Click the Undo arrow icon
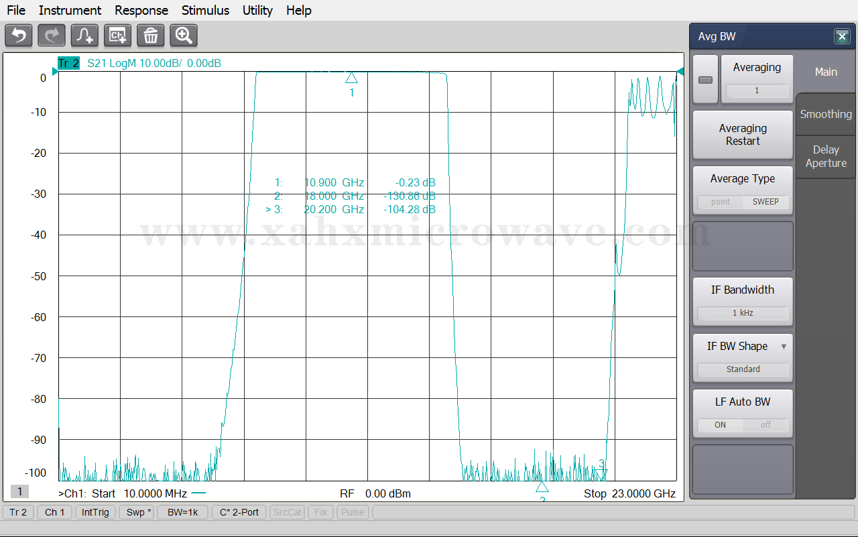The height and width of the screenshot is (537, 858). pyautogui.click(x=19, y=36)
